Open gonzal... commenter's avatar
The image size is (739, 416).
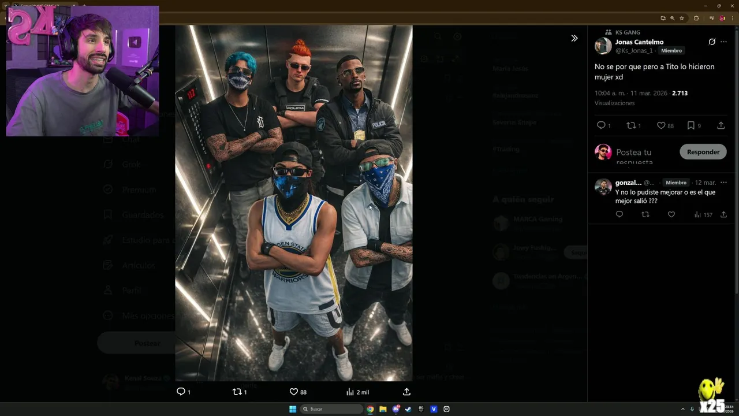coord(603,187)
